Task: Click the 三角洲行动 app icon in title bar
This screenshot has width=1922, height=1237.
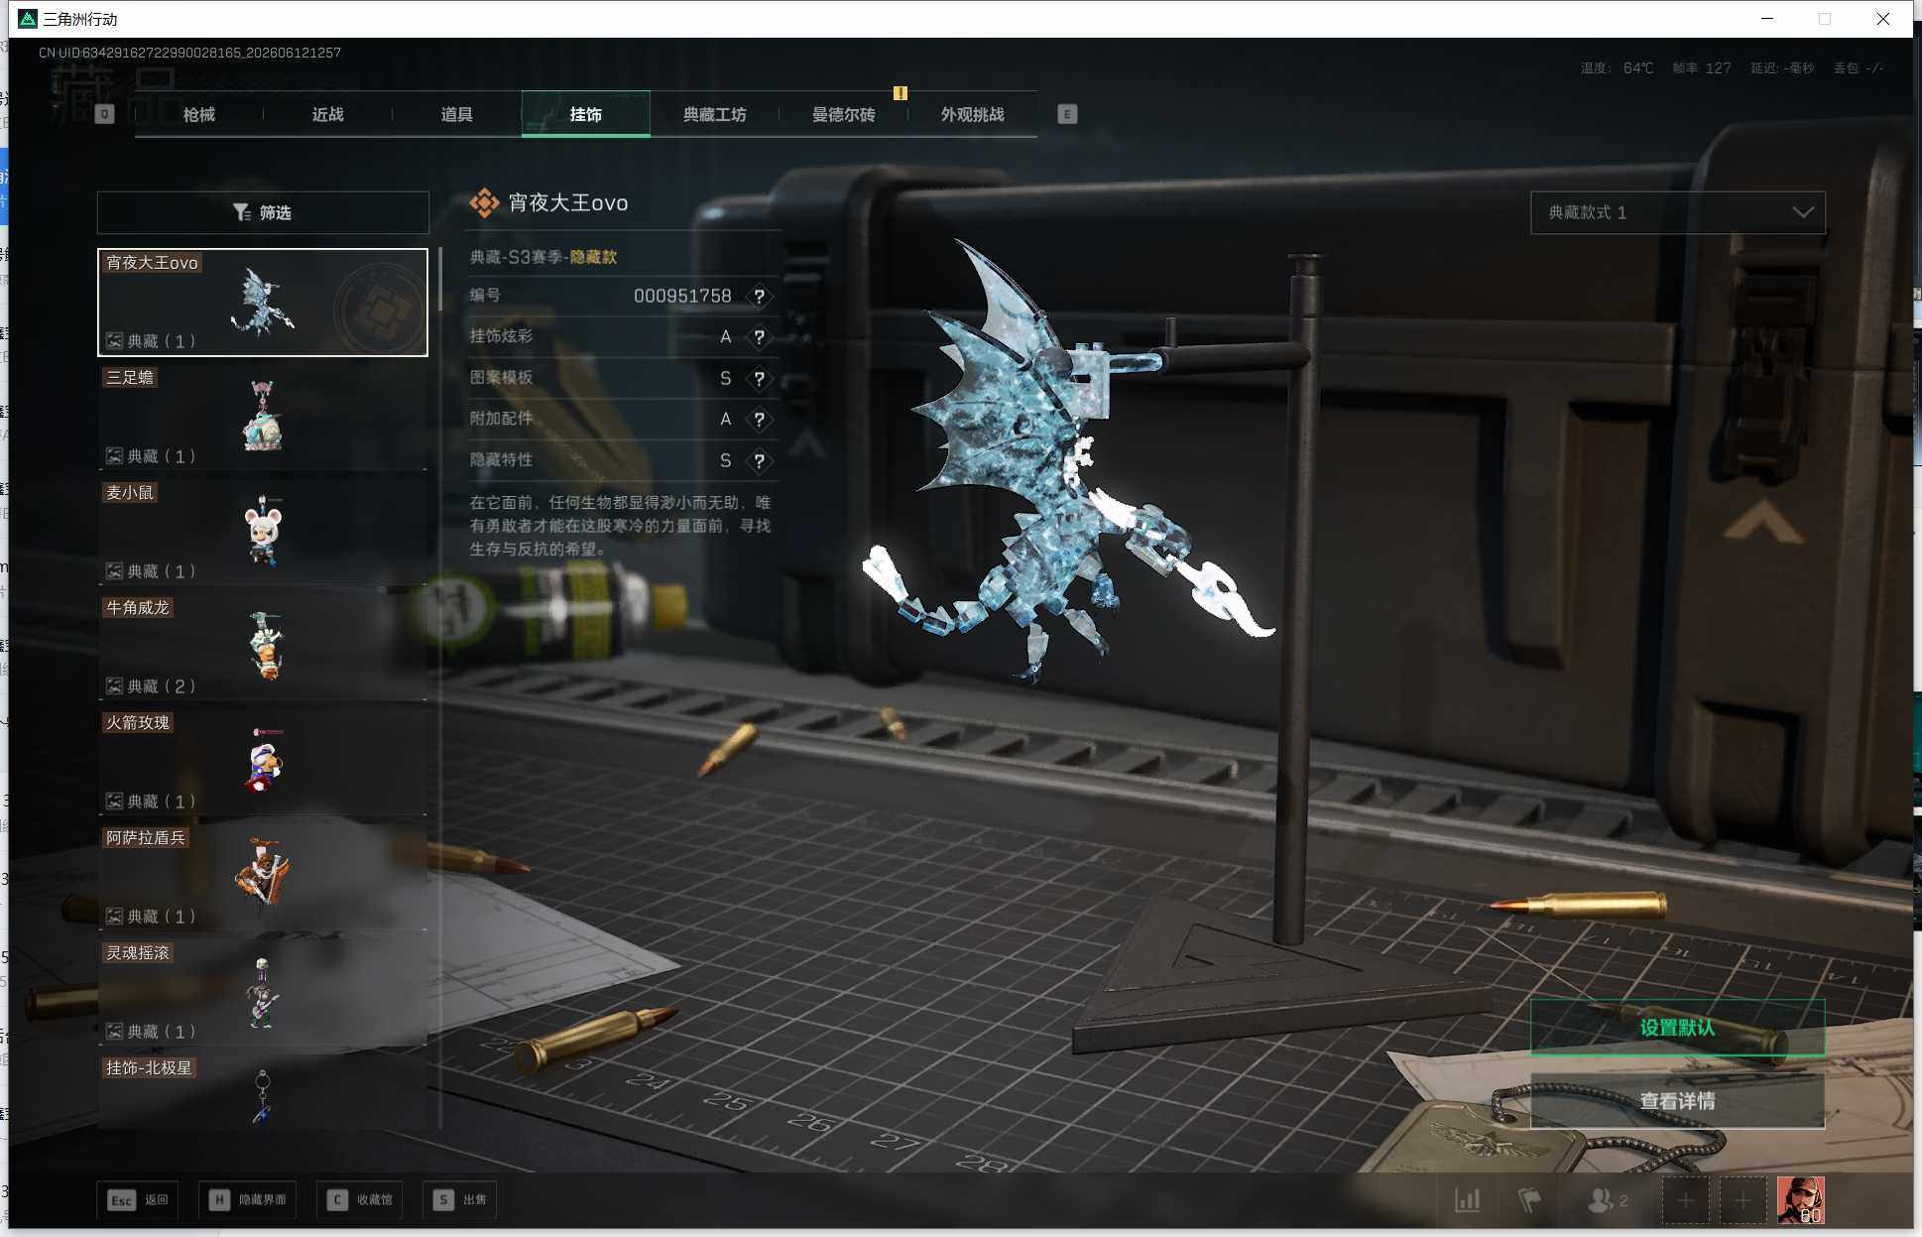Action: pyautogui.click(x=27, y=19)
